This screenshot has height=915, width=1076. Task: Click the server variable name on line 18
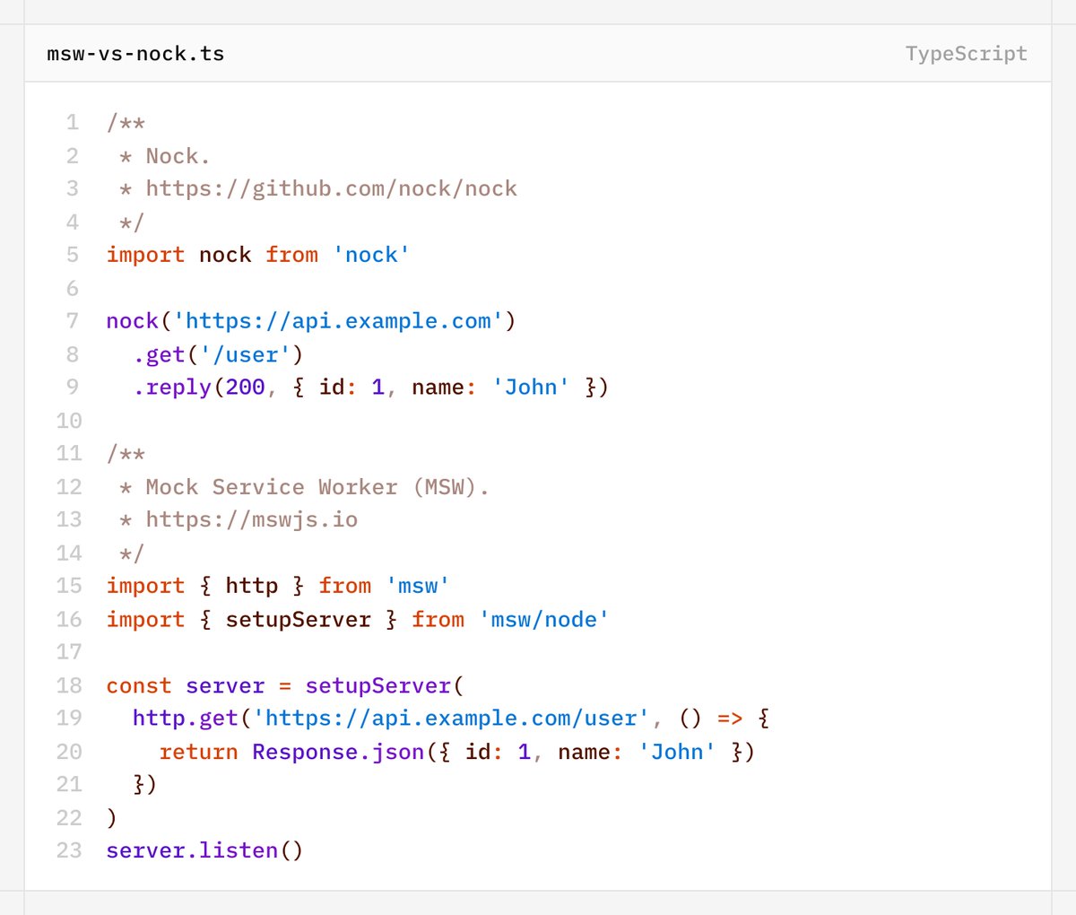coord(225,686)
